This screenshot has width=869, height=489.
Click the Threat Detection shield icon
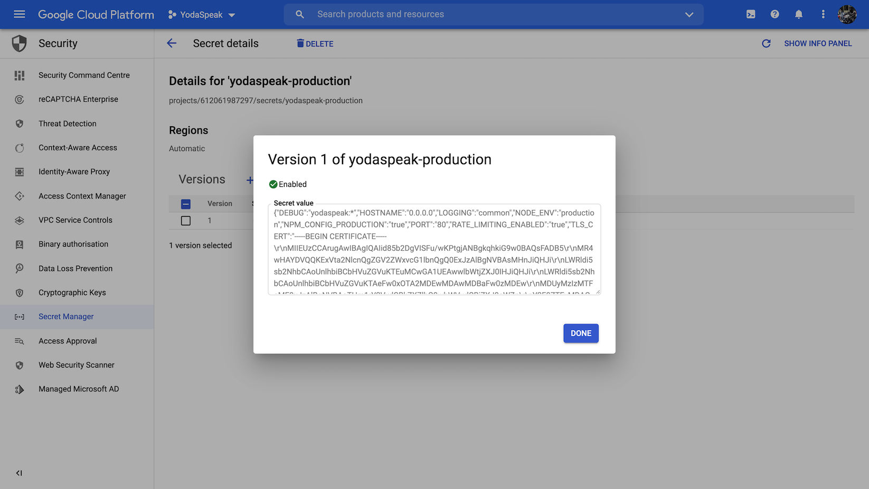pyautogui.click(x=20, y=124)
